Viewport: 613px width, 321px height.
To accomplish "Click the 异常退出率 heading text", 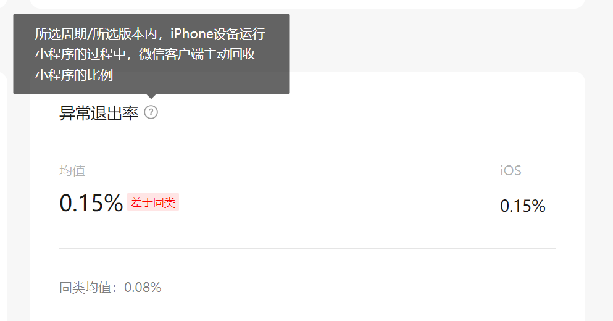I will click(99, 113).
